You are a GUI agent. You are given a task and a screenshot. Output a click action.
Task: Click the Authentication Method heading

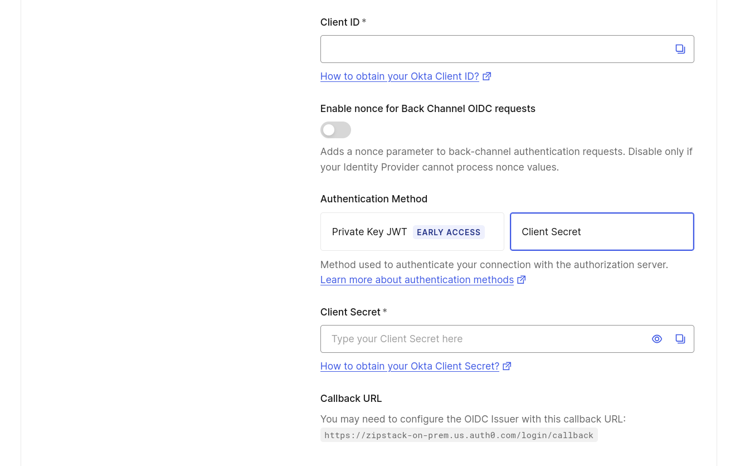click(373, 199)
